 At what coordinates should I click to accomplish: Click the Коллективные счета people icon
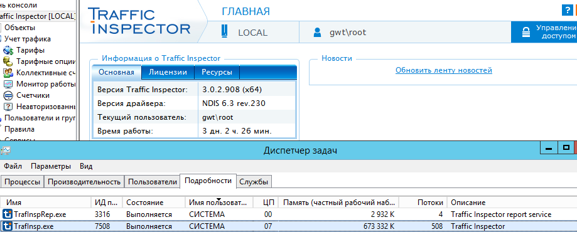coord(8,73)
